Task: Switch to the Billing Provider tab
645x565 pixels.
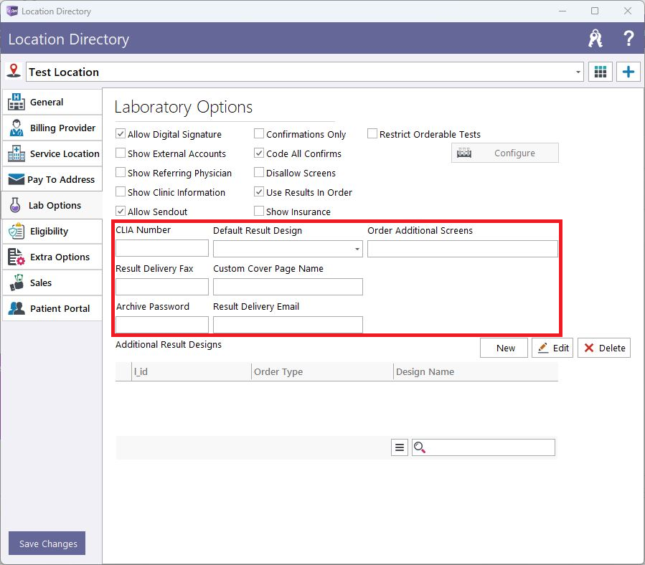Action: 52,128
